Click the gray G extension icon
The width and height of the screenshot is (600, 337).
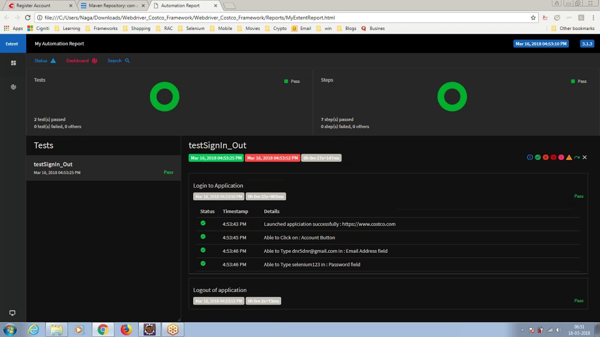[581, 17]
